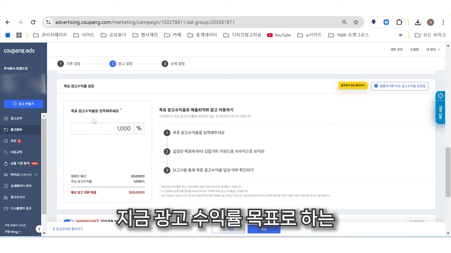Expand the bookmarks overflow chevron

(x=401, y=35)
